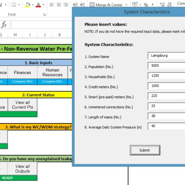Align text right
The width and height of the screenshot is (185, 185).
[66, 5]
